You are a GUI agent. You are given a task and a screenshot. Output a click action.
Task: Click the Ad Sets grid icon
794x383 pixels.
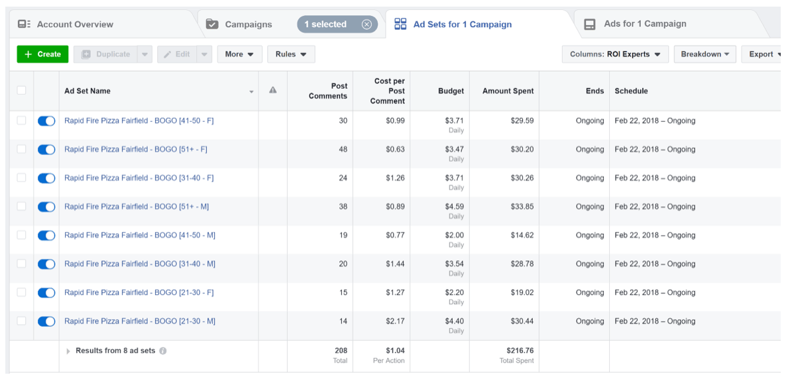pyautogui.click(x=400, y=25)
